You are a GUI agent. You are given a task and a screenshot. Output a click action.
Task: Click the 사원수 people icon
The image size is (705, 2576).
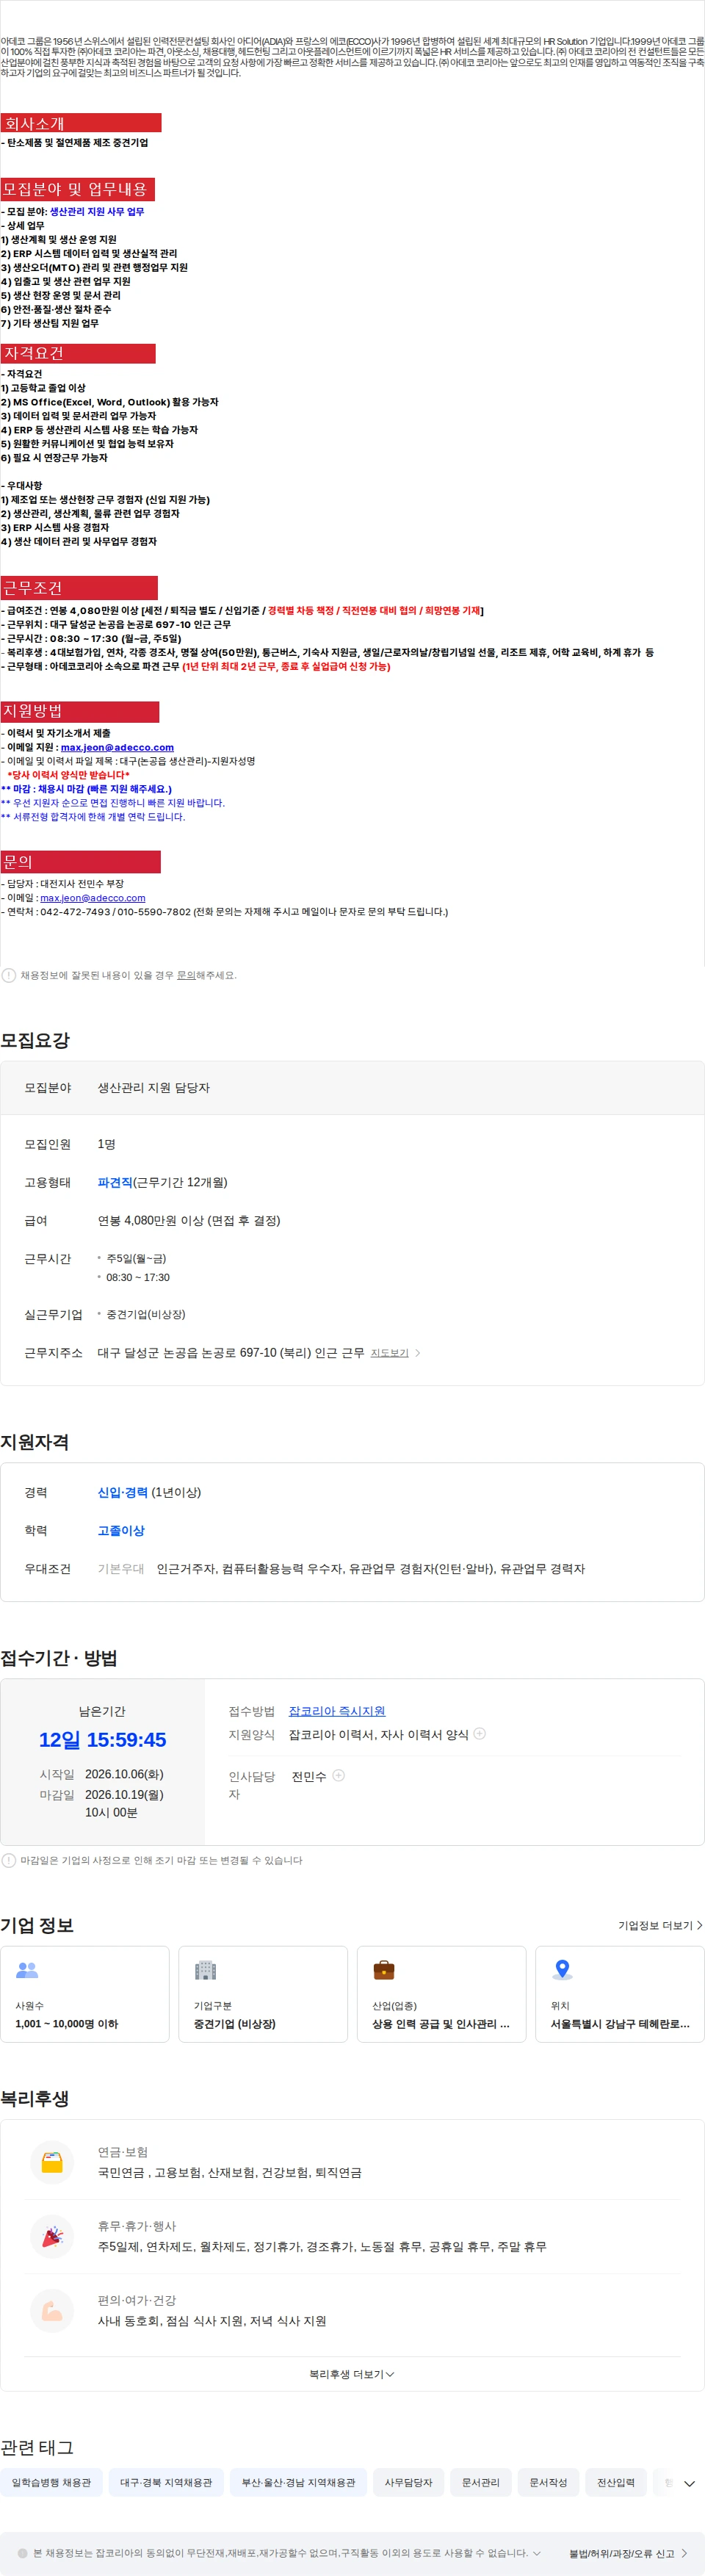click(x=27, y=1970)
